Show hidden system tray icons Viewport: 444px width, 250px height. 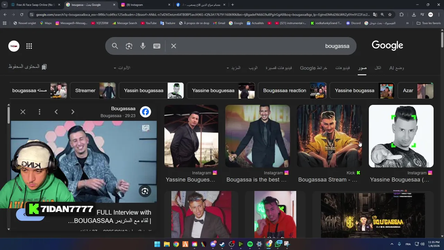point(392,244)
